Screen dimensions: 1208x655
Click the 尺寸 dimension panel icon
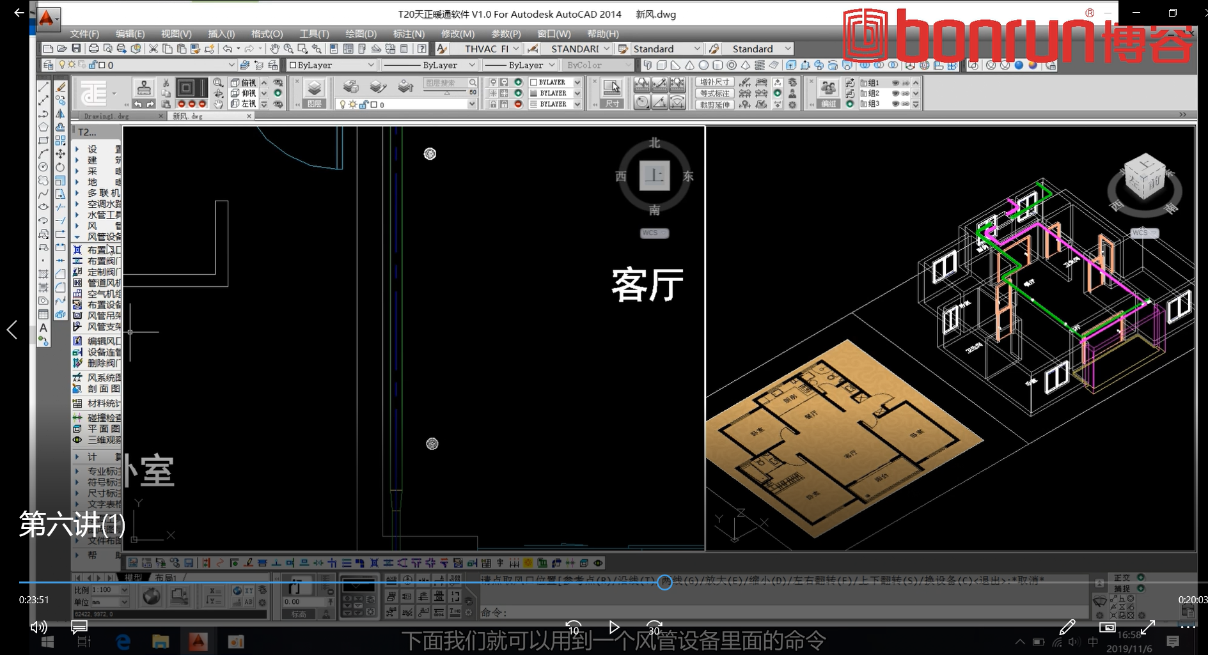pos(612,93)
